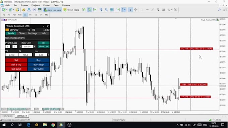The height and width of the screenshot is (128, 228).
Task: Click the red SL line label
Action: (x=196, y=49)
